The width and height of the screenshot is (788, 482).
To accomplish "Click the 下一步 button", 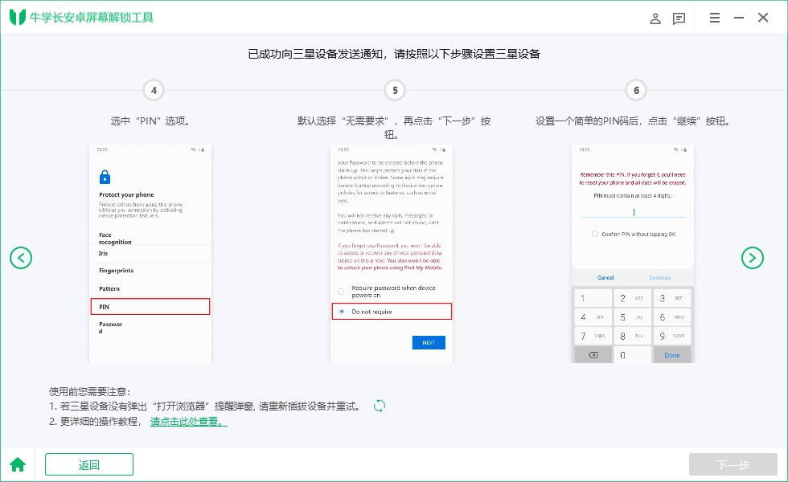I will point(733,464).
